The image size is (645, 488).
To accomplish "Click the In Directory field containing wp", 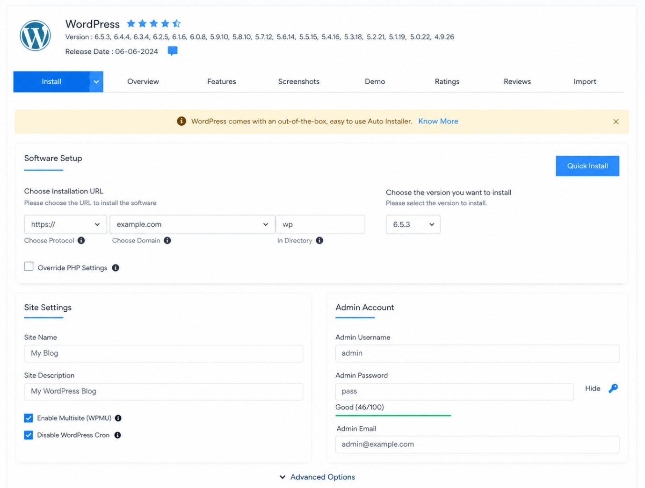I will click(x=320, y=224).
